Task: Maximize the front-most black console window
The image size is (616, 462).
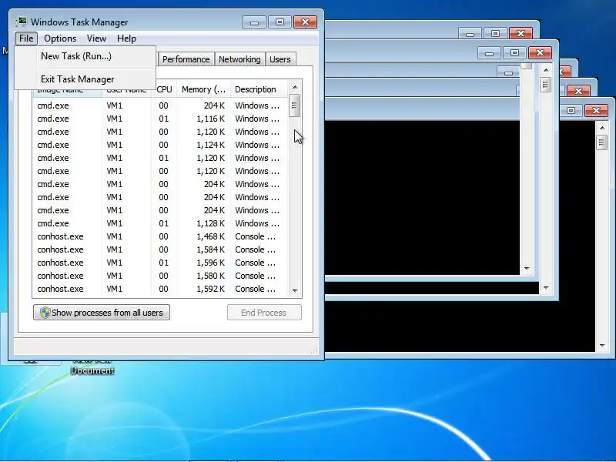Action: pyautogui.click(x=571, y=110)
